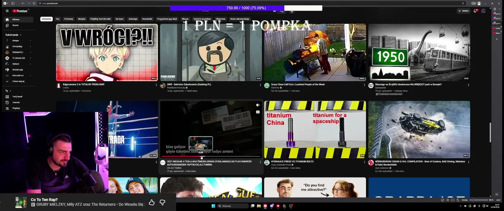Toggle the VPN button in the browser toolbar
The height and width of the screenshot is (211, 504).
(x=474, y=3)
